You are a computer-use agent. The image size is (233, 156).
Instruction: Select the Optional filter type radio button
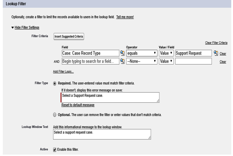pyautogui.click(x=55, y=115)
